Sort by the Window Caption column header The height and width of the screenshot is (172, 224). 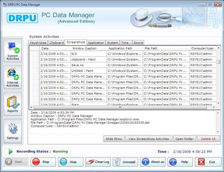(x=89, y=48)
